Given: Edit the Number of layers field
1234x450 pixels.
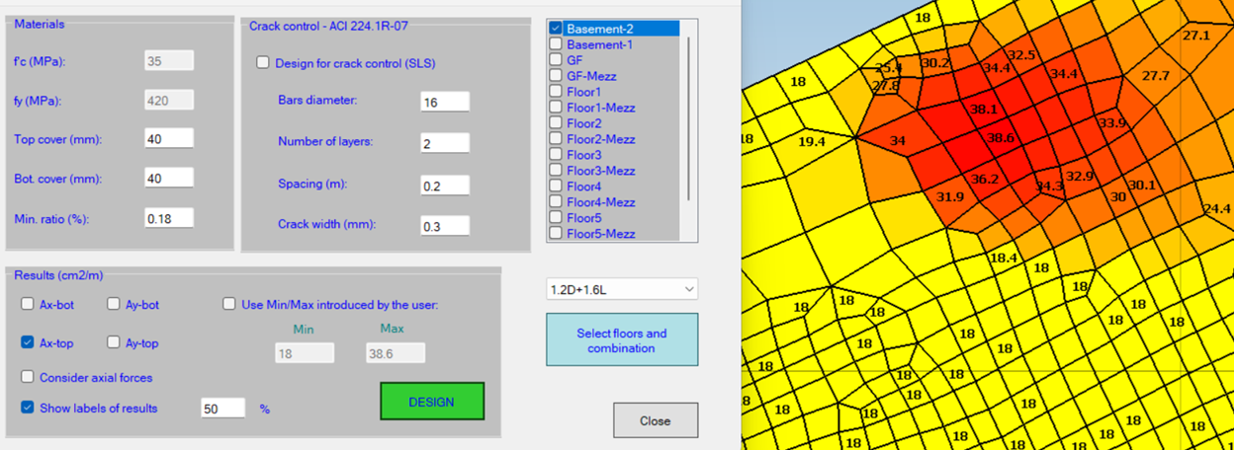Looking at the screenshot, I should tap(445, 142).
